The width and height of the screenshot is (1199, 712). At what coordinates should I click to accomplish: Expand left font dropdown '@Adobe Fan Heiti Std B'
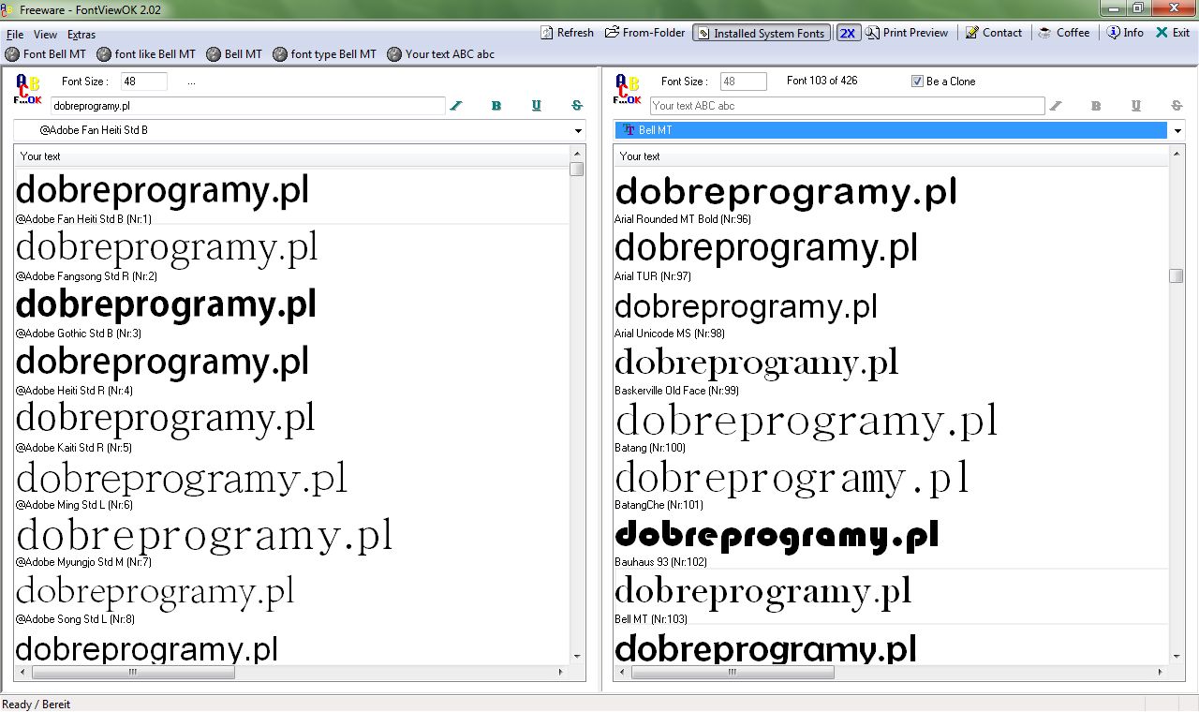pos(578,131)
